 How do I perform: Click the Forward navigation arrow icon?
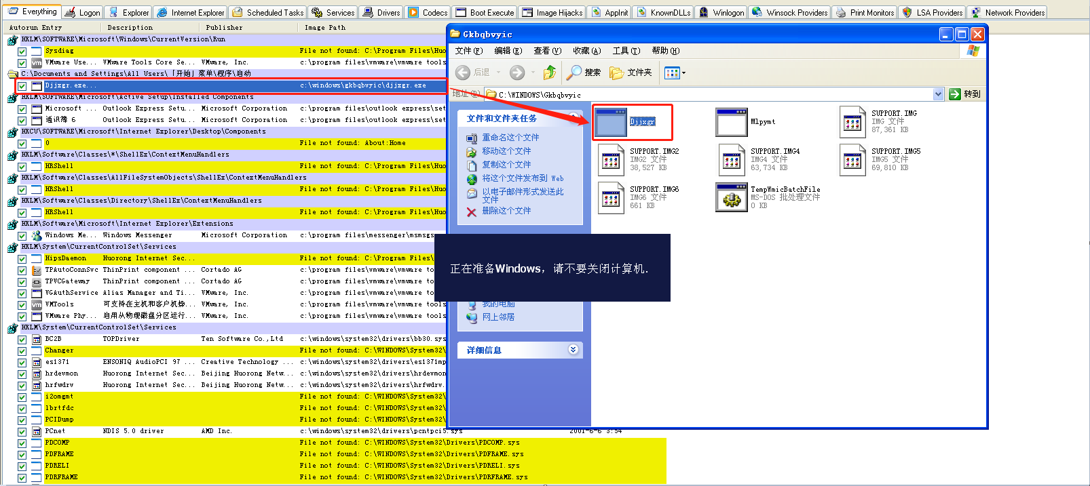[517, 73]
